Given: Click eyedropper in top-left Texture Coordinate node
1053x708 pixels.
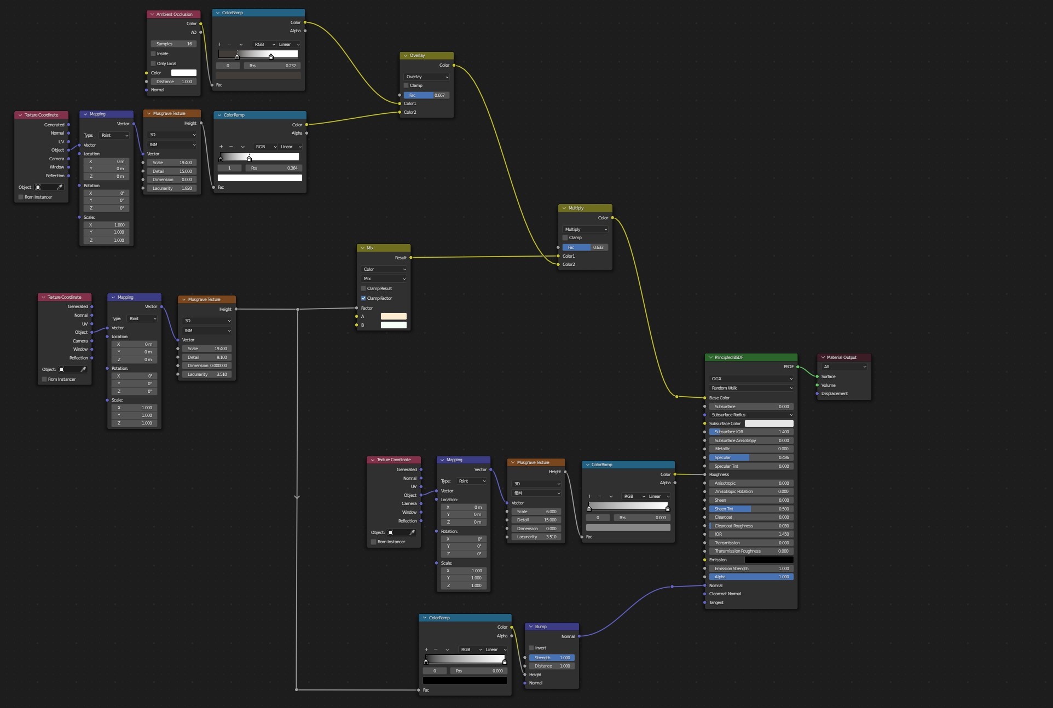Looking at the screenshot, I should (60, 187).
